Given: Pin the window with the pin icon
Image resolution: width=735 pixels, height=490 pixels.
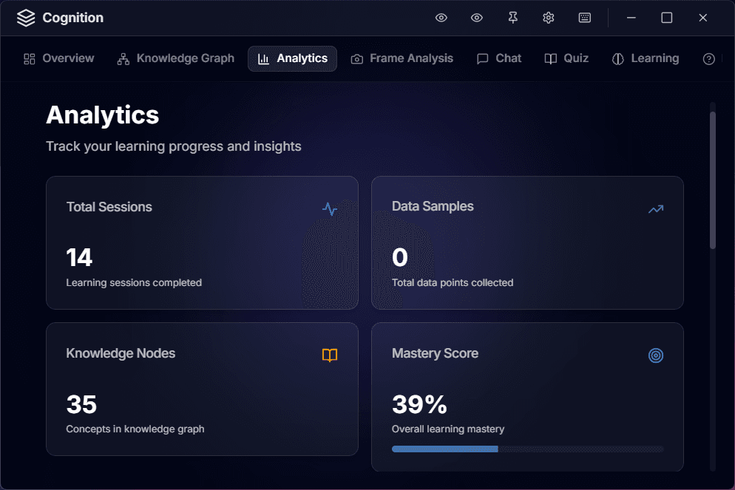Looking at the screenshot, I should pos(513,18).
